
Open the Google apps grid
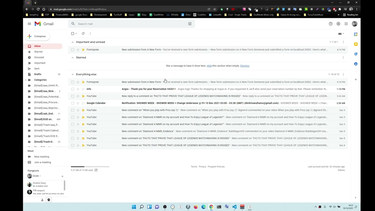(346, 24)
